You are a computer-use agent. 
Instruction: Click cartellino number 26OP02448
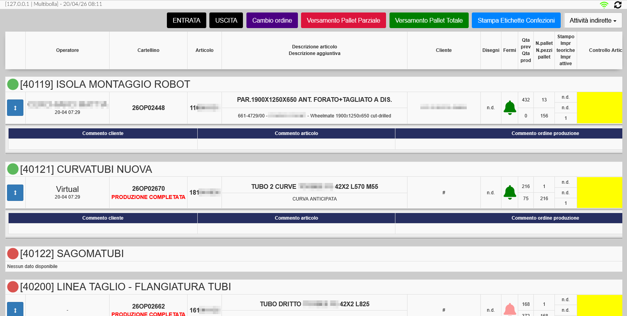[x=149, y=108]
